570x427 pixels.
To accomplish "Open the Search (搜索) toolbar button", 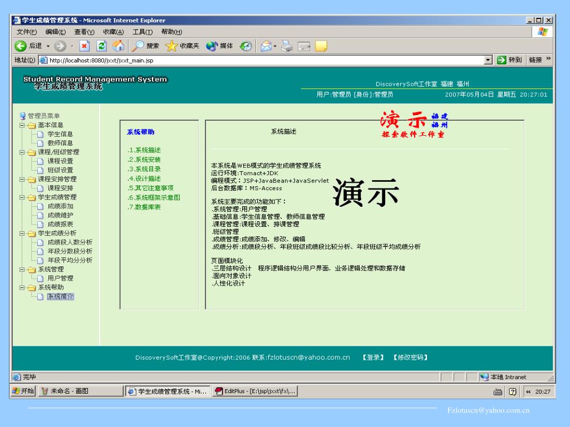I will click(145, 46).
